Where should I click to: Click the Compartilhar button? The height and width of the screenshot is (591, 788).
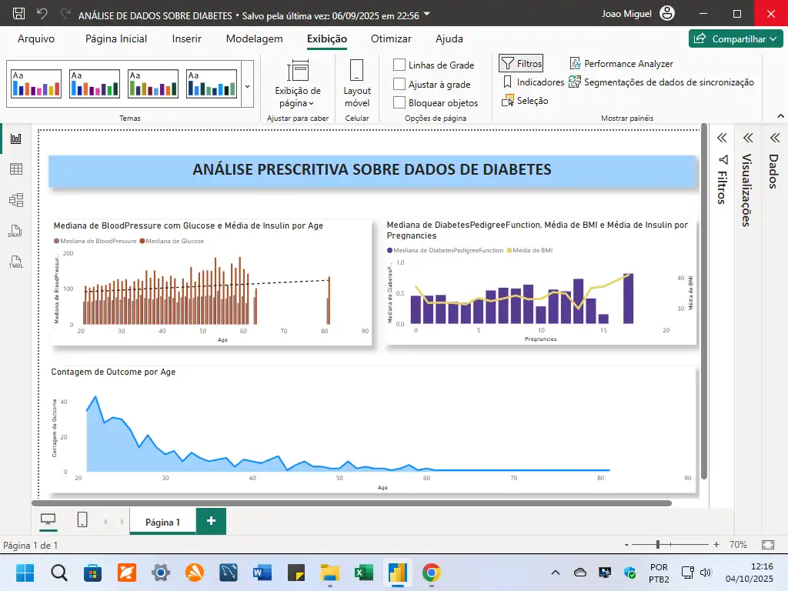coord(736,38)
